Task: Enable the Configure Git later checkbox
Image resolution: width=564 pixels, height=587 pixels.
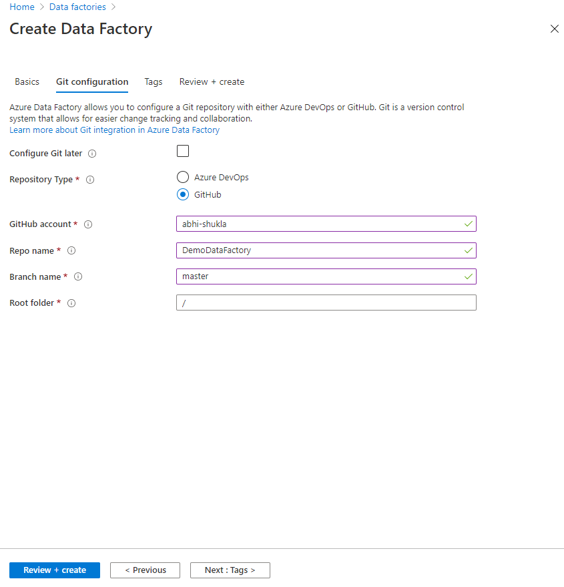Action: pyautogui.click(x=183, y=151)
